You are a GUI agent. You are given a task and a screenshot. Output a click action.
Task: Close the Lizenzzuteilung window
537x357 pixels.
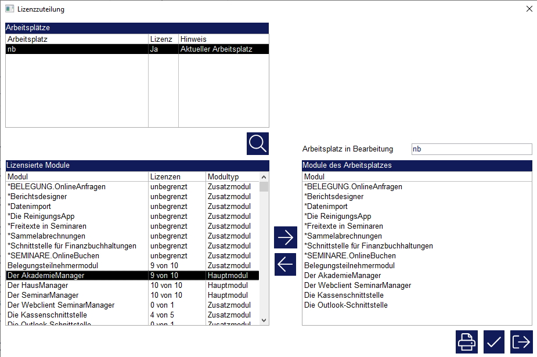(528, 9)
